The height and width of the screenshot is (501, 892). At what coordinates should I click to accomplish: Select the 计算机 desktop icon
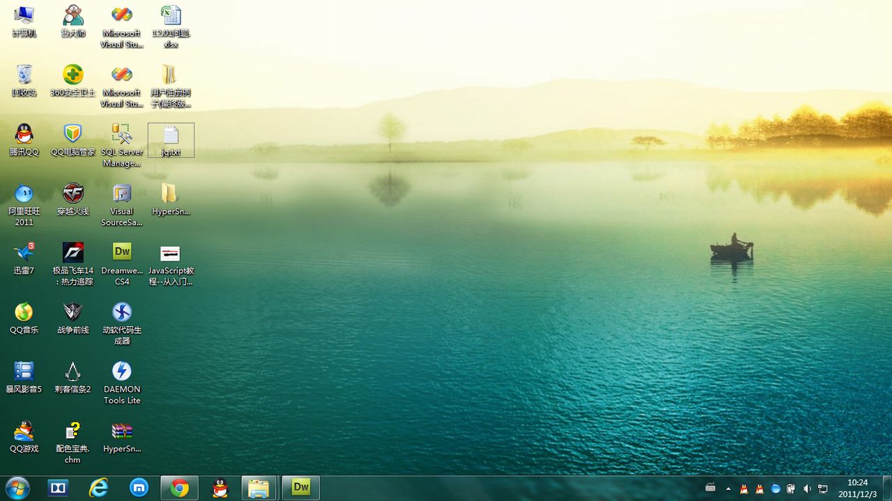point(24,22)
